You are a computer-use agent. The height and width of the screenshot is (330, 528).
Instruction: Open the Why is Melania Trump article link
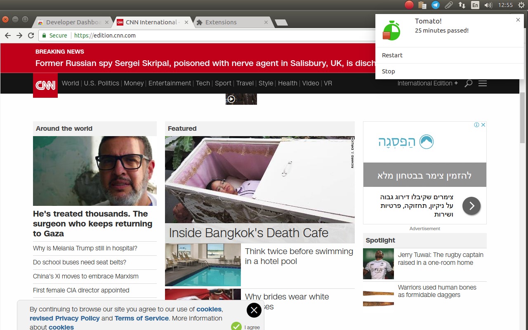(85, 248)
